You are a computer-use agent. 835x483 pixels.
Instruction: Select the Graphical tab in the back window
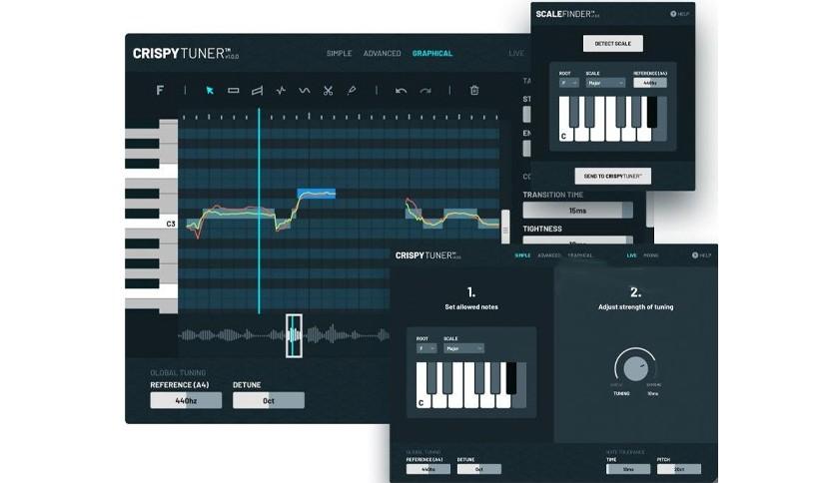pyautogui.click(x=432, y=53)
